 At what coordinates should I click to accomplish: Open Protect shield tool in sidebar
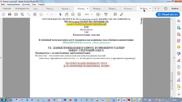point(179,67)
